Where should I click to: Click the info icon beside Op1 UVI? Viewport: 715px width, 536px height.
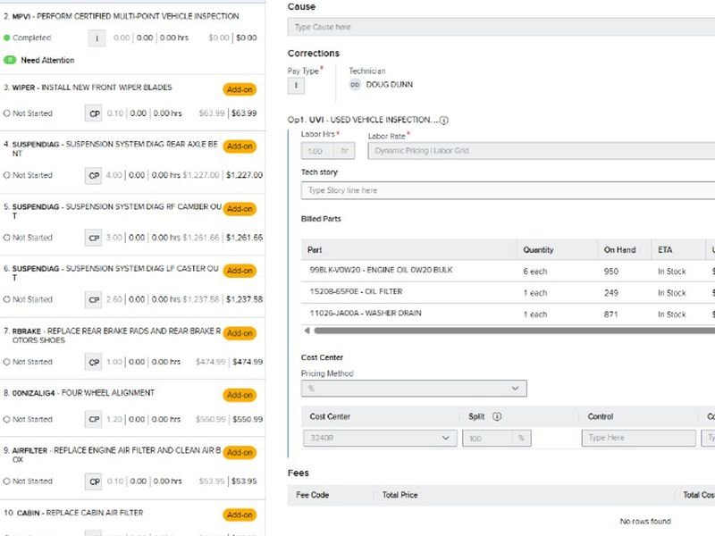tap(444, 120)
